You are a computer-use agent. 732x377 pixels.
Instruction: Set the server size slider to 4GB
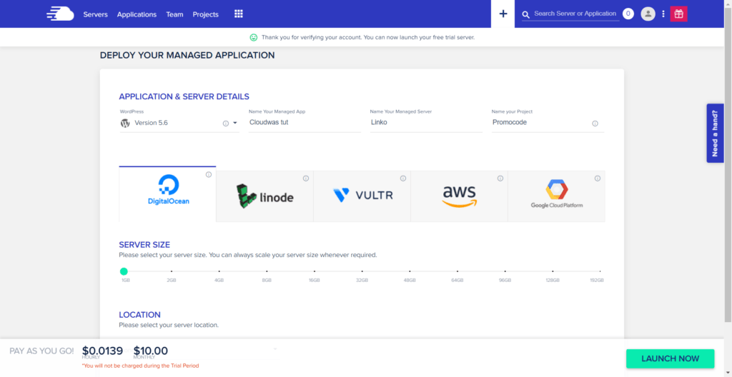[219, 271]
